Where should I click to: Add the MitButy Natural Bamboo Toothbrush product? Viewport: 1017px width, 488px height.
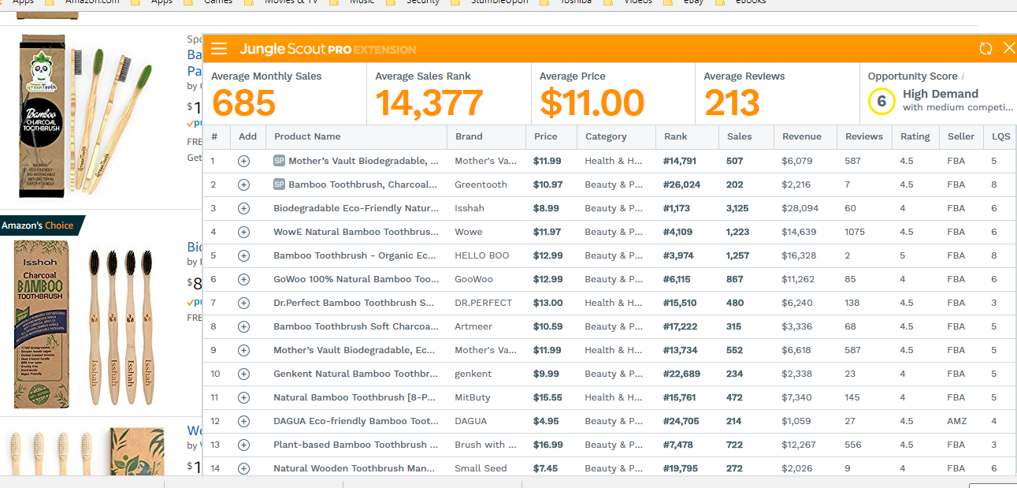coord(243,397)
